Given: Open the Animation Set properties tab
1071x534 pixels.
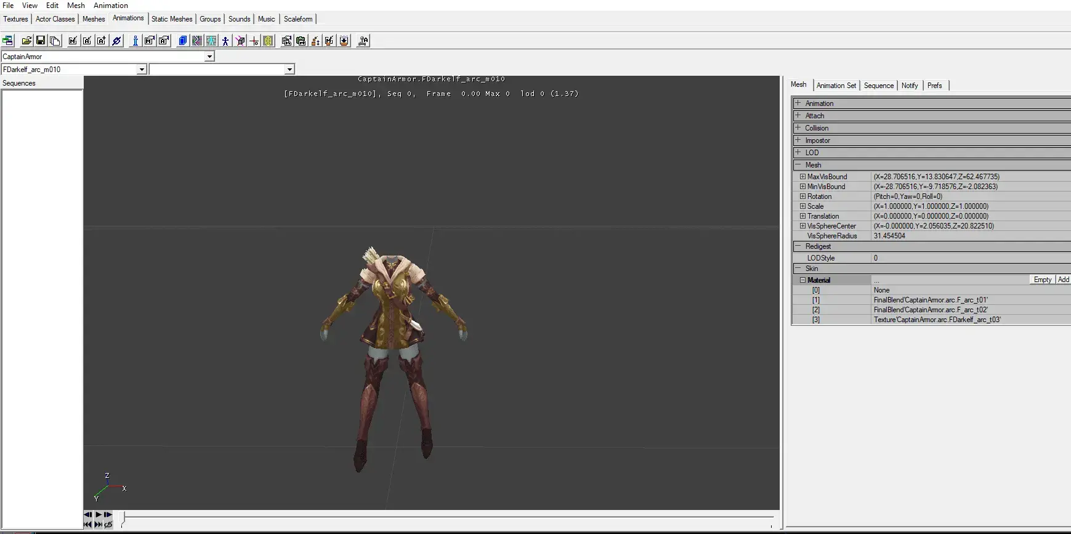Looking at the screenshot, I should click(x=836, y=86).
